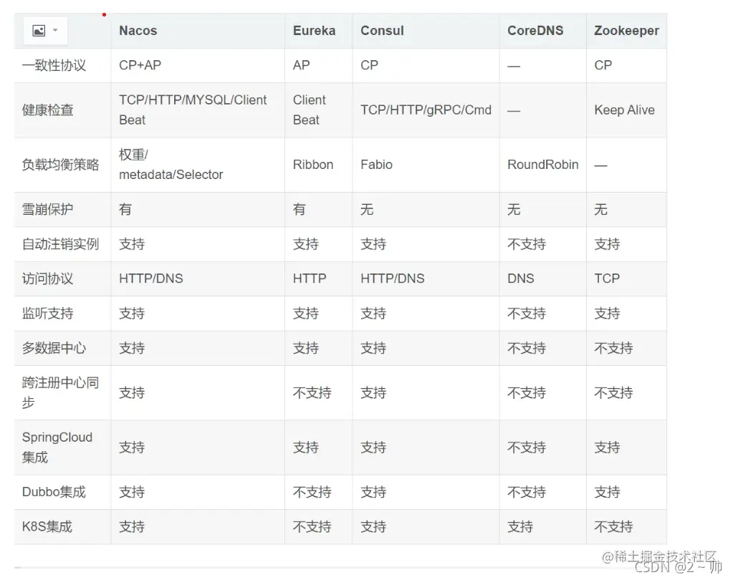
Task: Click 无 in Consul 雪崩保护 row
Action: 367,210
